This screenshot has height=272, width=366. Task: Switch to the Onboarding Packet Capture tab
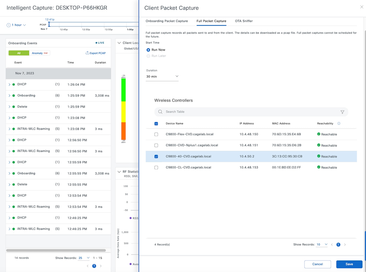[167, 21]
